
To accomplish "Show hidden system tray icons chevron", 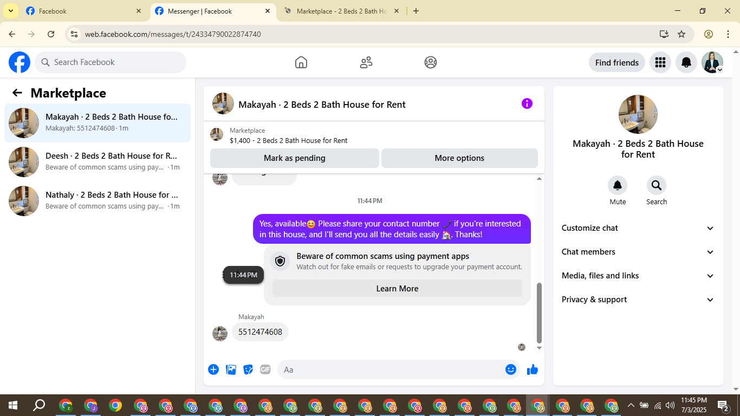I will (x=631, y=405).
